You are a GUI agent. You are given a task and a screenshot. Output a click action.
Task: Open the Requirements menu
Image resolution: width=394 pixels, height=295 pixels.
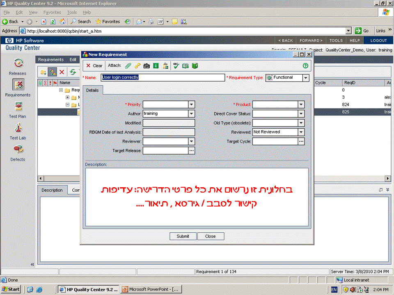pos(51,59)
